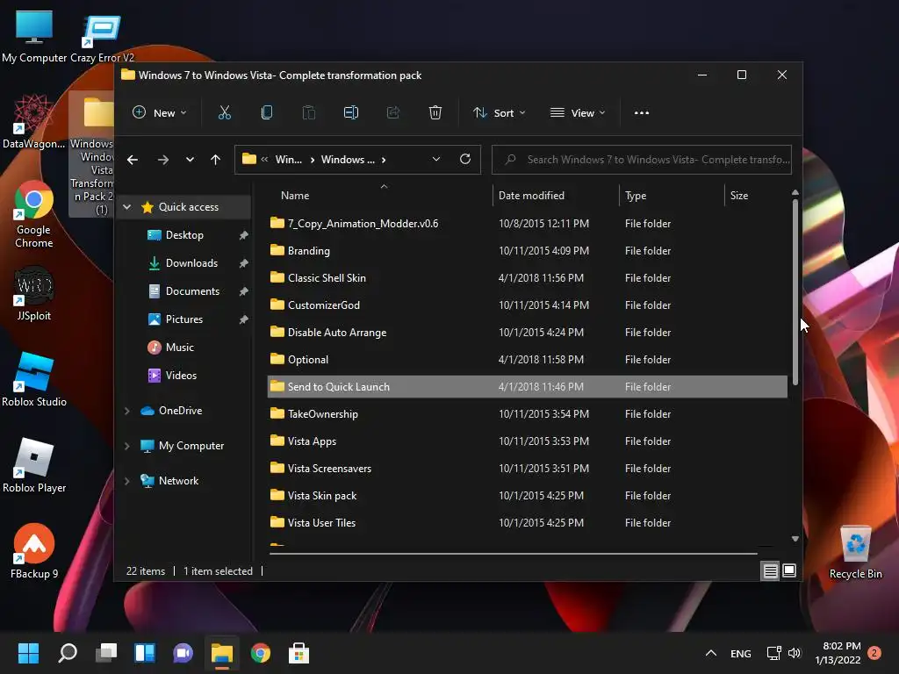The image size is (899, 674).
Task: Select the JJSploit desktop icon
Action: 34,293
